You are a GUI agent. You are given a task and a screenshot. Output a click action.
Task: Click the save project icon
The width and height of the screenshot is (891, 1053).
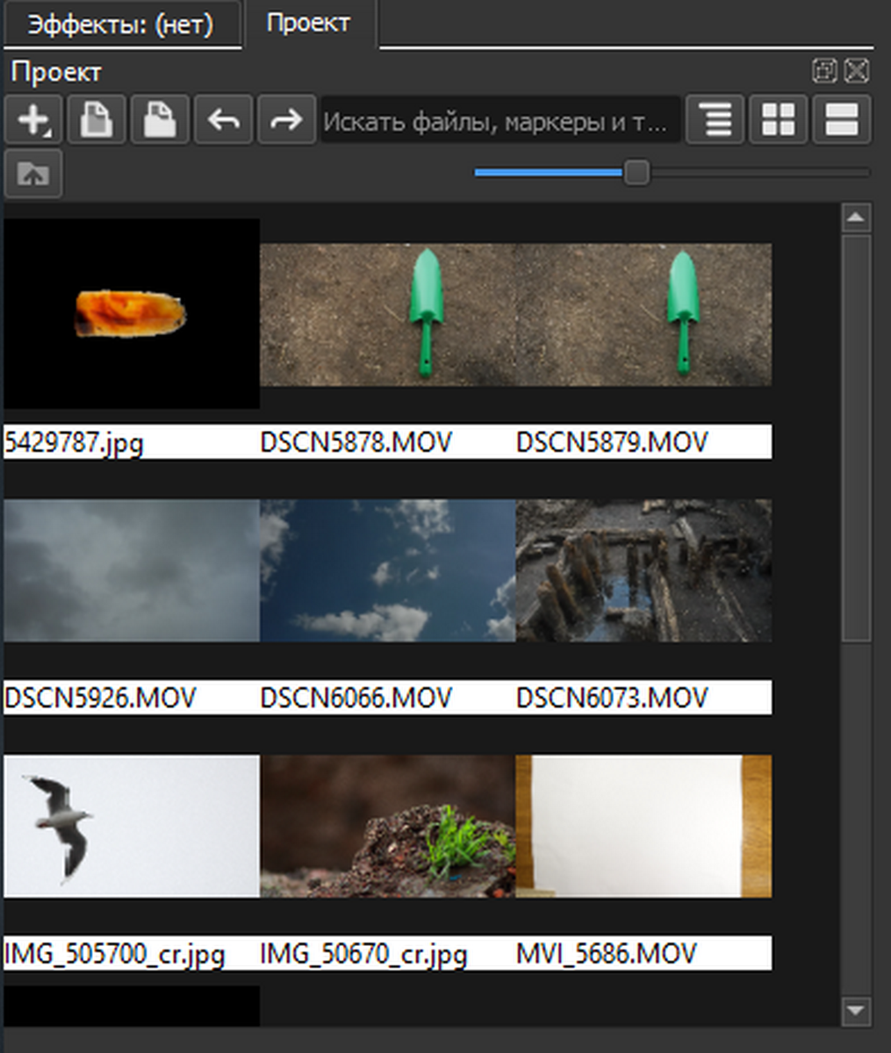[x=160, y=119]
